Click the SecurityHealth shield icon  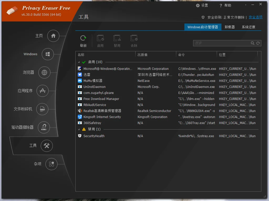click(x=80, y=136)
